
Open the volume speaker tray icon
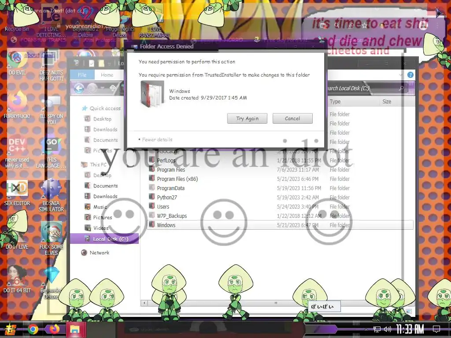[388, 329]
